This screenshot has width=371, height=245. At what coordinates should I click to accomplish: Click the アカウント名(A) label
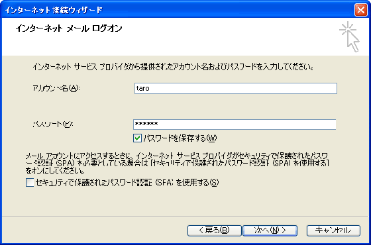[x=56, y=89]
